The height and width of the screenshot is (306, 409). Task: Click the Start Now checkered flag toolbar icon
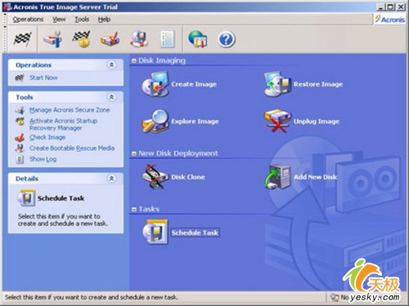pos(22,40)
